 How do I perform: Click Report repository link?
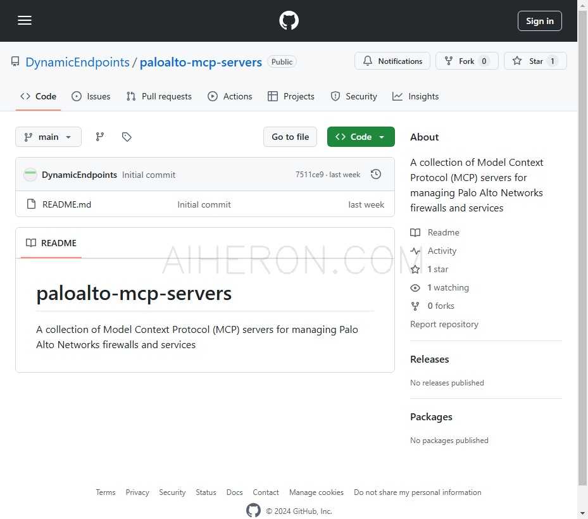pyautogui.click(x=444, y=324)
